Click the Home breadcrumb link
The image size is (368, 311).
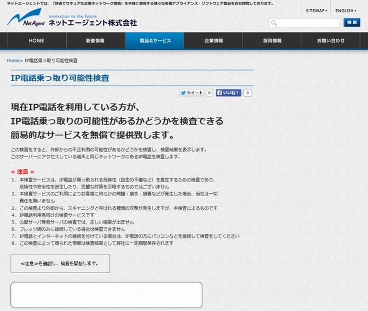tap(13, 61)
